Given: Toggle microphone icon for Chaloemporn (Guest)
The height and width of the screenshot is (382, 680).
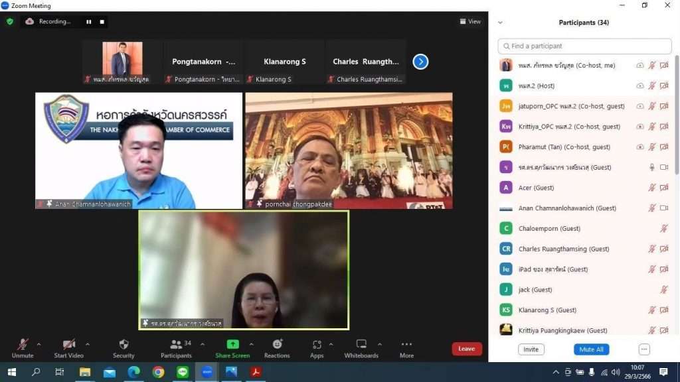Looking at the screenshot, I should click(664, 228).
